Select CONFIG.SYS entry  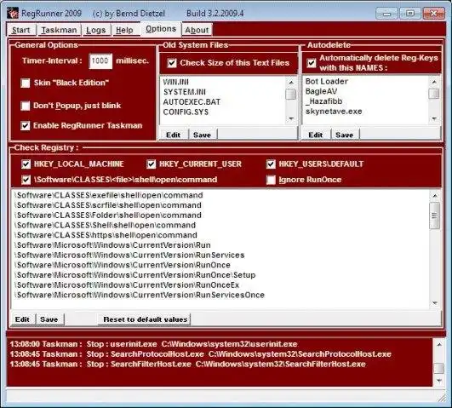click(x=186, y=112)
